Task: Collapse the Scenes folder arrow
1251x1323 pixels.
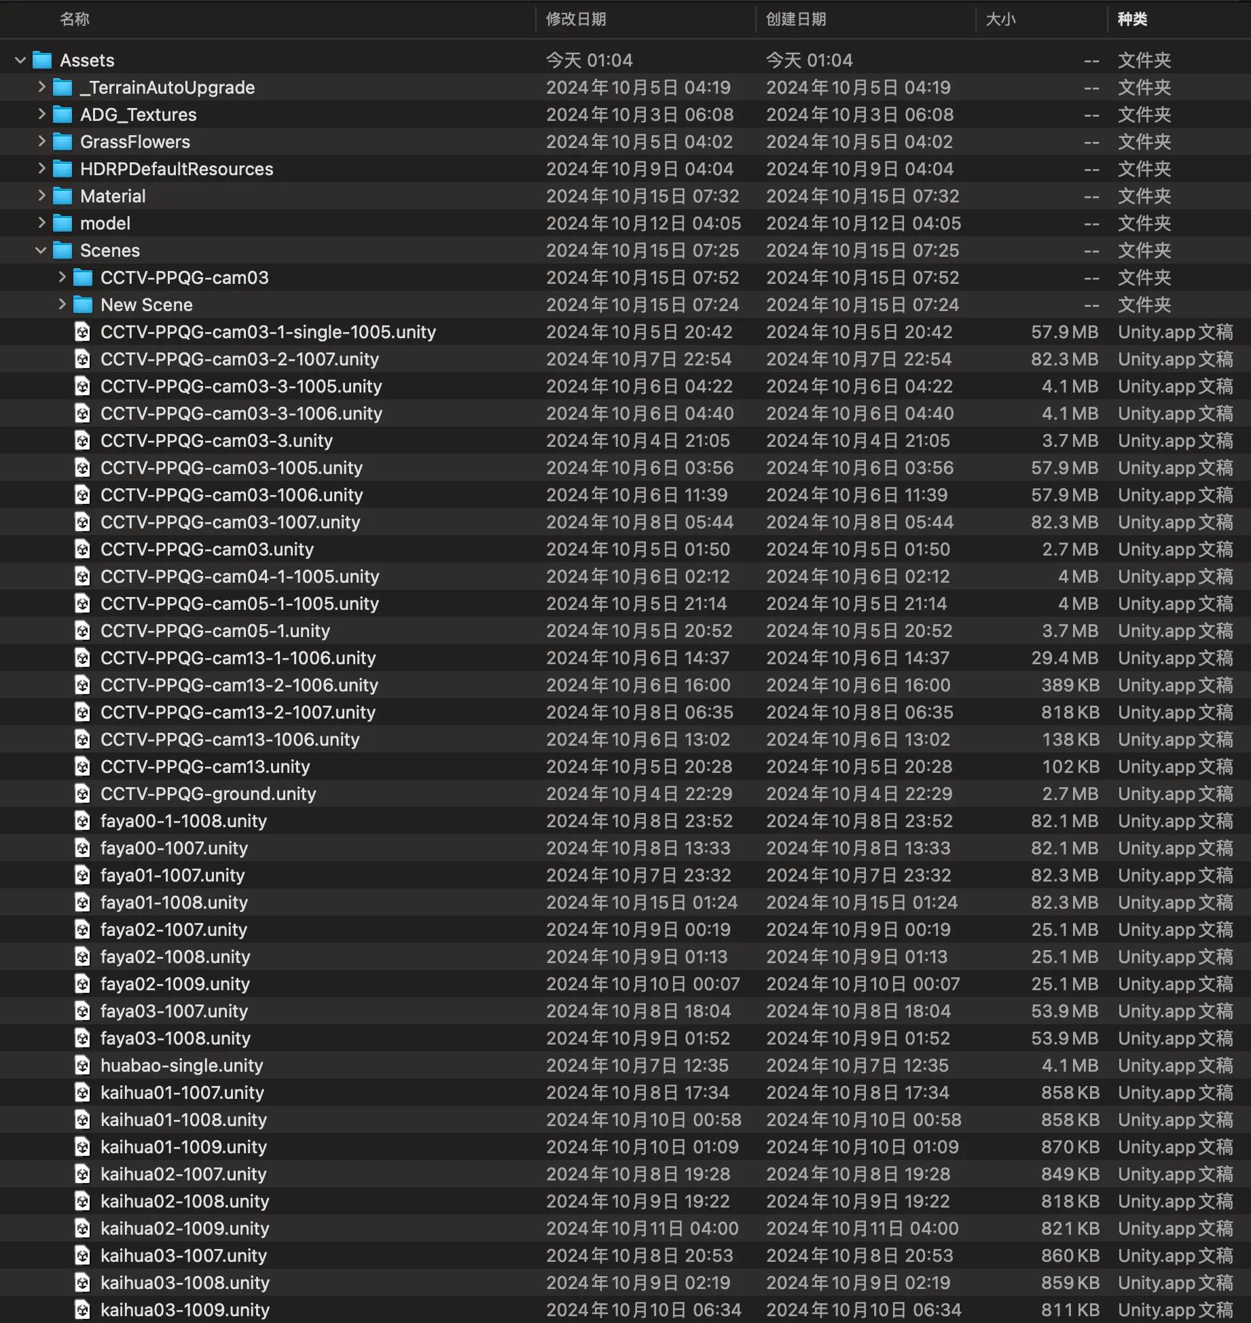Action: pyautogui.click(x=41, y=251)
